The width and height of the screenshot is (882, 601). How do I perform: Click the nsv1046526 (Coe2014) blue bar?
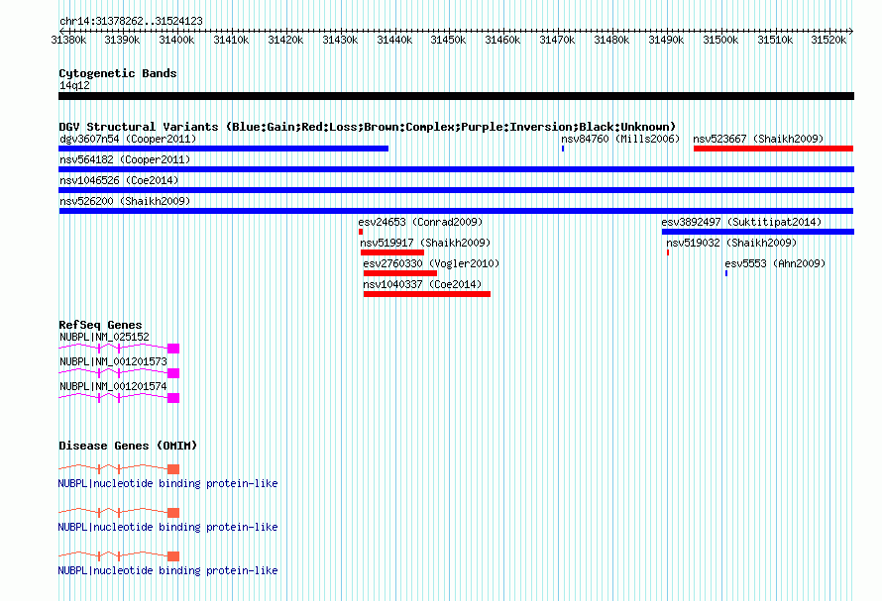tap(456, 190)
